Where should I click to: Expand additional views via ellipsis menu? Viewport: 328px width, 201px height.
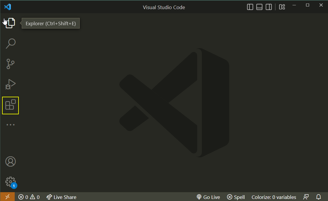pos(11,124)
